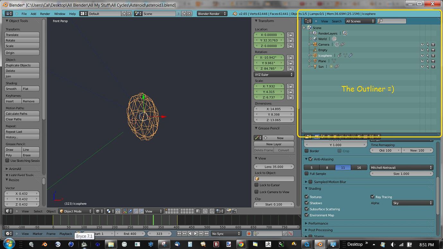Uncheck Subsurface Scattering
This screenshot has height=249, width=443.
coord(307,209)
